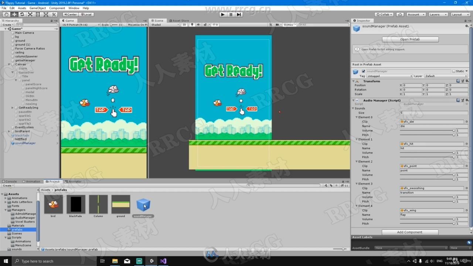This screenshot has width=473, height=266.
Task: Click the Inspector lock icon
Action: coord(465,21)
